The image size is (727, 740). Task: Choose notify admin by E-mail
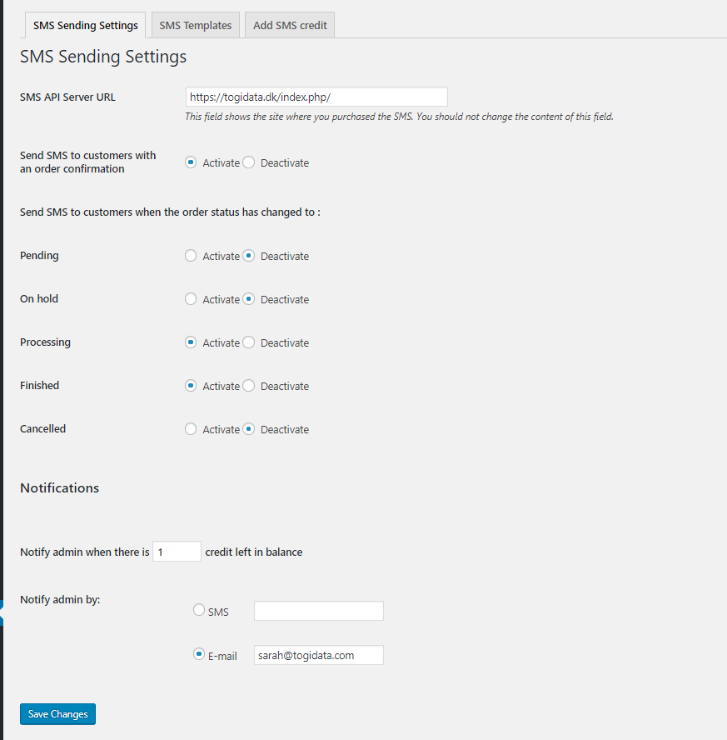click(x=199, y=654)
